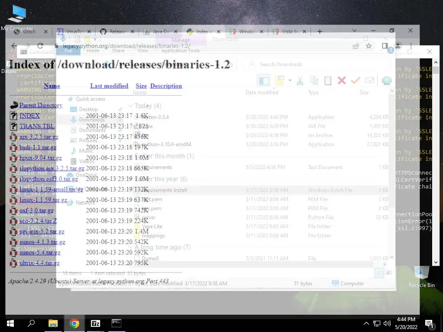The height and width of the screenshot is (332, 443).
Task: Open the TRANS.TBL file link
Action: click(x=37, y=126)
